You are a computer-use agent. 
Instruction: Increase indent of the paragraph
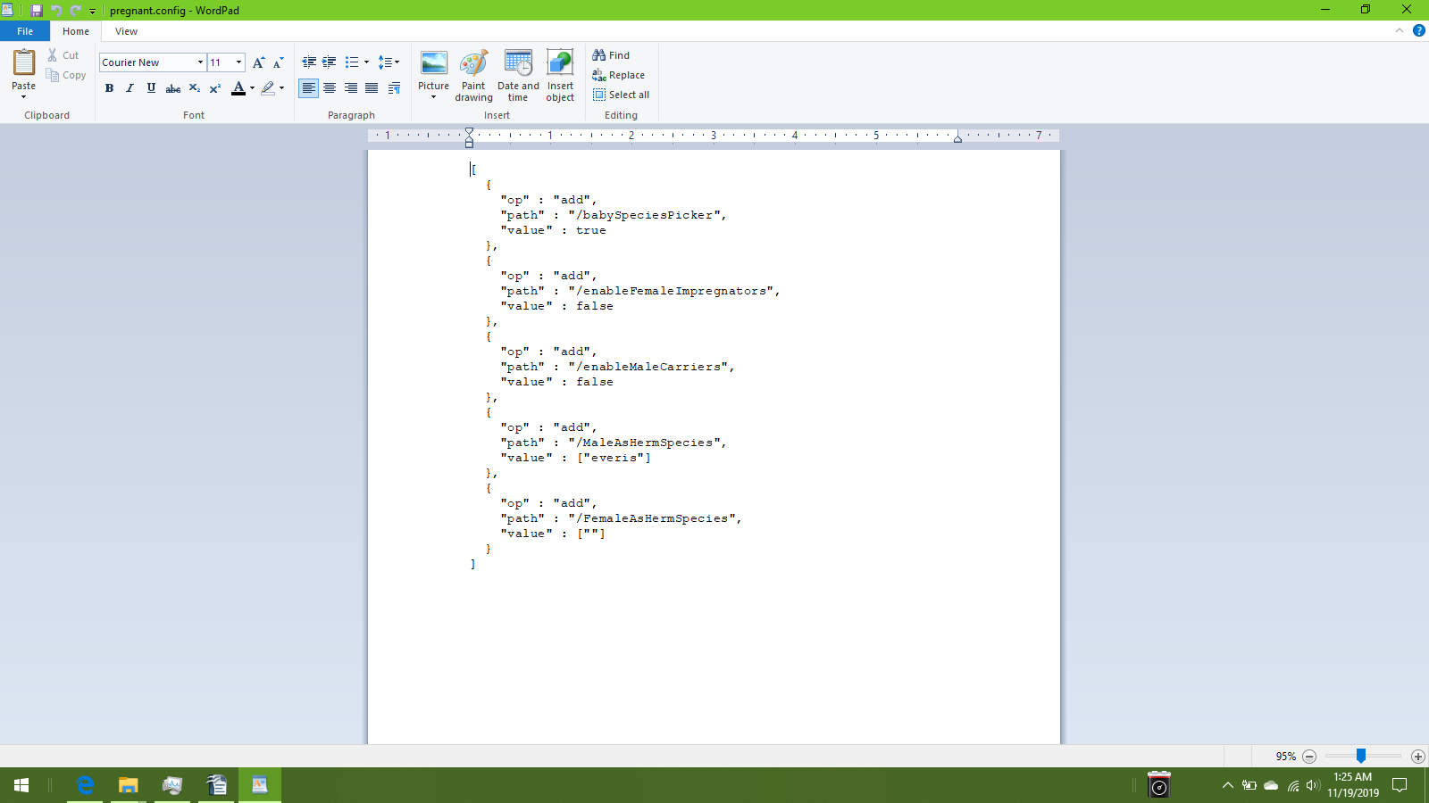(x=330, y=62)
